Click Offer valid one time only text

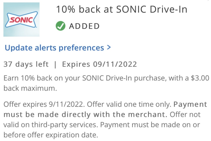pyautogui.click(x=129, y=104)
